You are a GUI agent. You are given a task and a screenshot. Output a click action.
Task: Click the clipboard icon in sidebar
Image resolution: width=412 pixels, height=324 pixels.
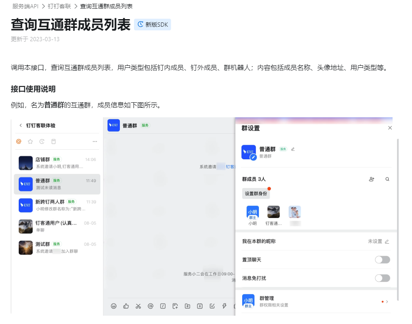click(x=53, y=141)
